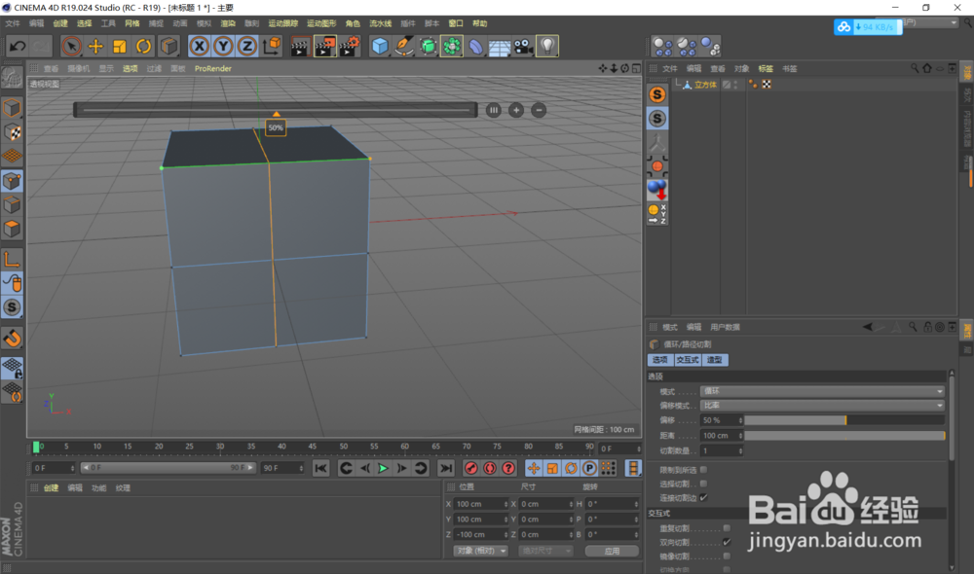Open the Light object icon in the toolbar
The width and height of the screenshot is (974, 574).
tap(547, 46)
